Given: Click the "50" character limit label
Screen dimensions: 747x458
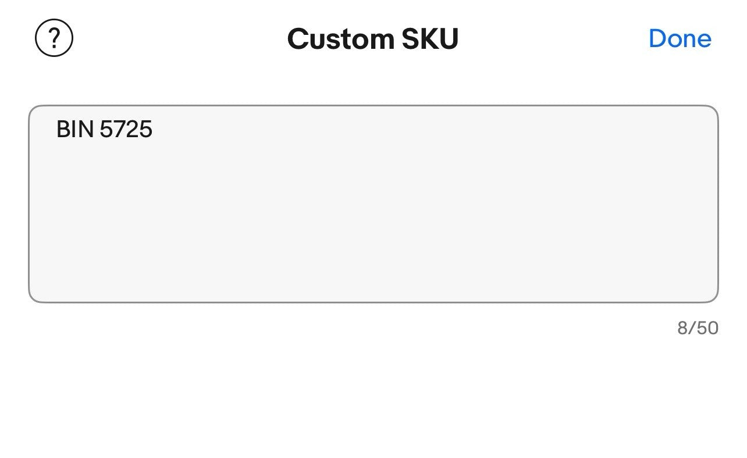Looking at the screenshot, I should (x=707, y=328).
